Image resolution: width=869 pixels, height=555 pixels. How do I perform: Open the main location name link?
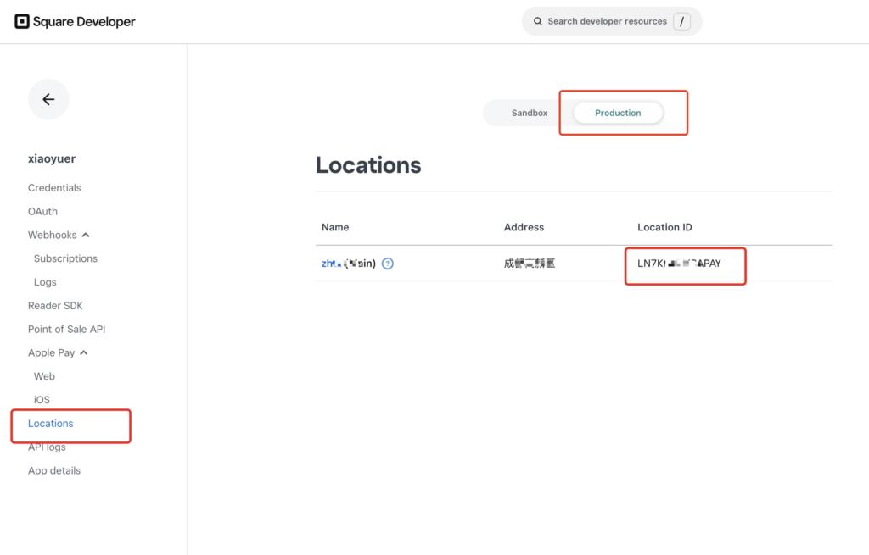point(349,264)
